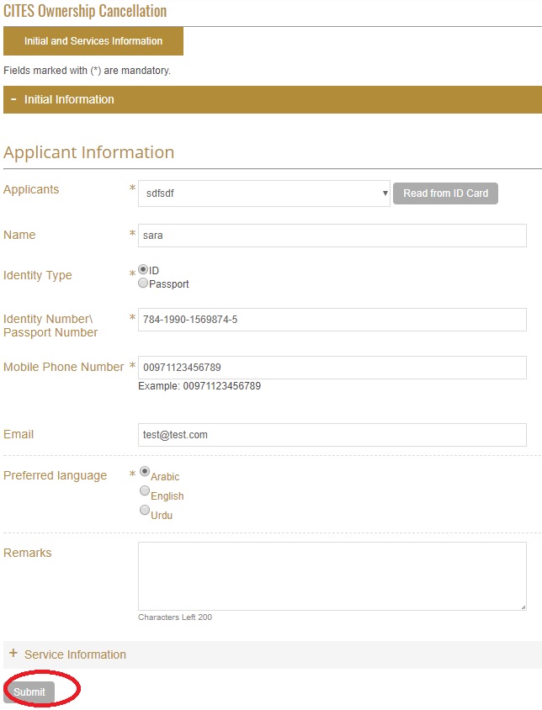Click the Identity Number text field
Viewport: 542px width, 710px height.
332,320
